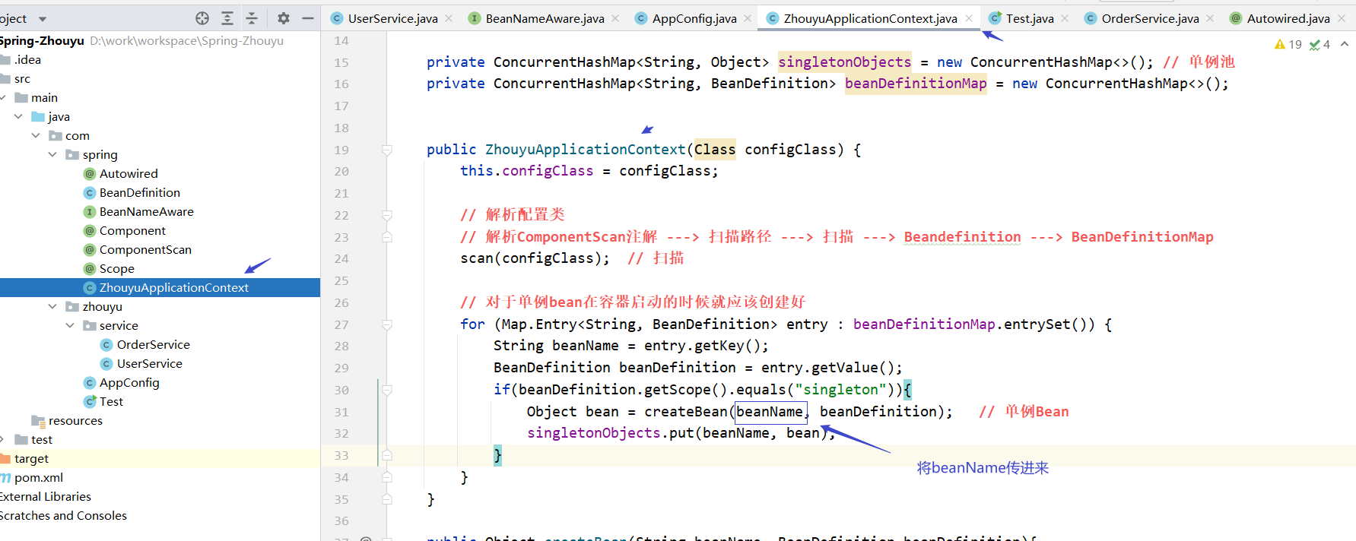Click the Expand All icon in Project panel

(x=227, y=18)
